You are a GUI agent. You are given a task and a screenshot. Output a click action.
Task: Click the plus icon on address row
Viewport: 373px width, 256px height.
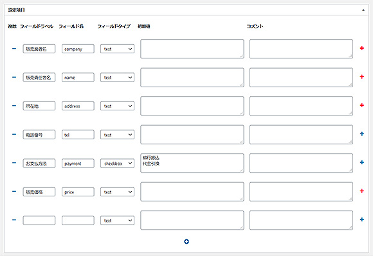coord(362,105)
